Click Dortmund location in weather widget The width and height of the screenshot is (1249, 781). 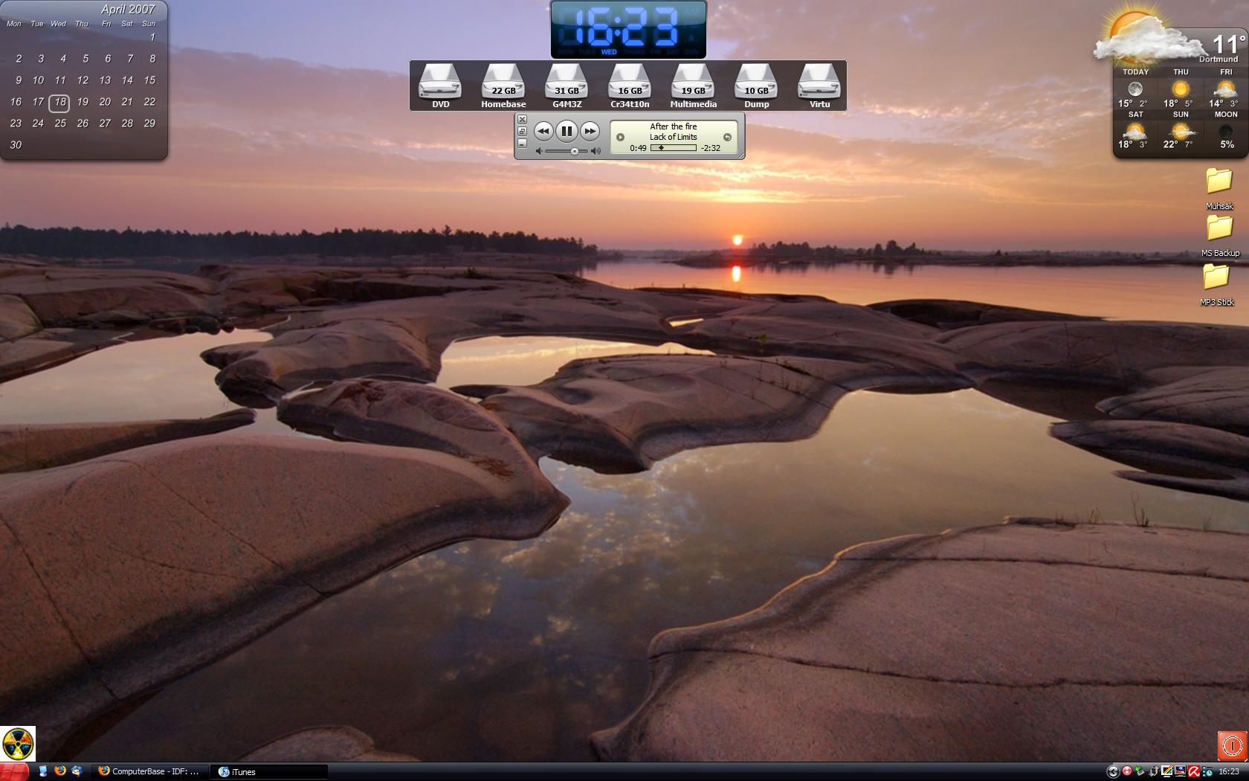pyautogui.click(x=1219, y=59)
